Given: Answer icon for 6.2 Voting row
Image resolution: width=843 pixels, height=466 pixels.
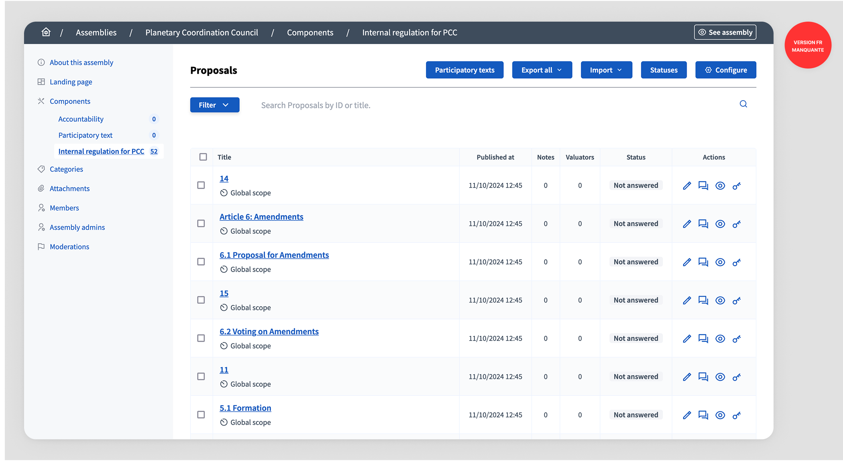Looking at the screenshot, I should tap(703, 339).
